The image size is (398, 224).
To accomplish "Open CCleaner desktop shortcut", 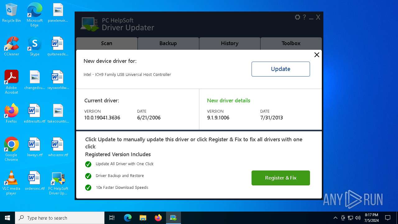I will pos(12,47).
